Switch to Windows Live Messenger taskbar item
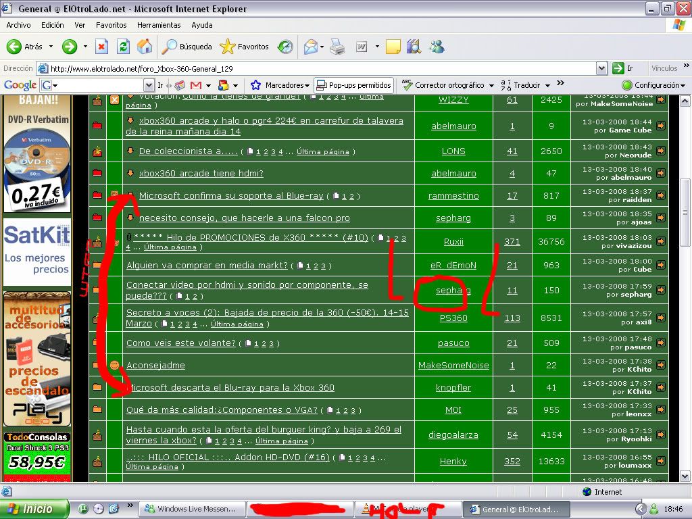 (192, 509)
